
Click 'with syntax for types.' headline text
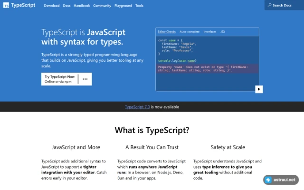coord(82,42)
